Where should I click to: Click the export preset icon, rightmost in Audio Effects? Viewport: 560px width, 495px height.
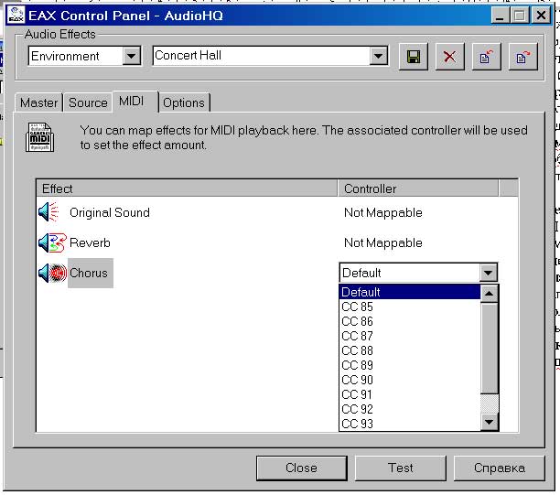coord(522,57)
